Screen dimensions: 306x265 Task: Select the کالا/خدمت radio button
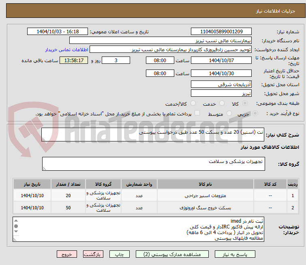193,103
